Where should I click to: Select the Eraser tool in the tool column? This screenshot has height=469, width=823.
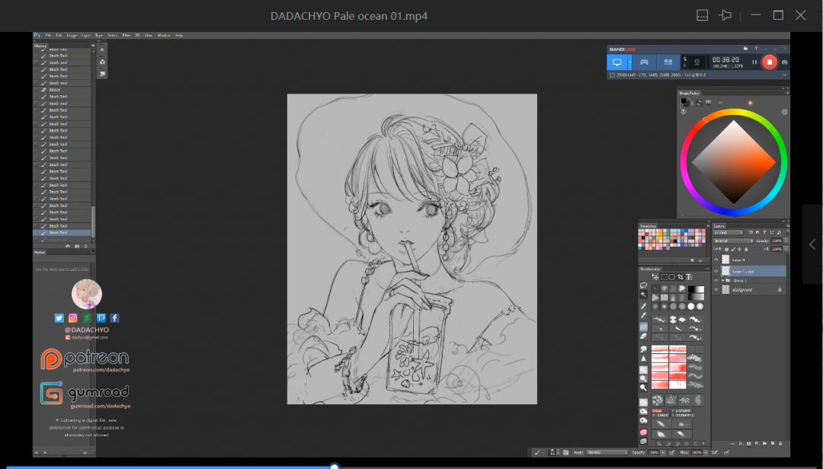point(643,337)
